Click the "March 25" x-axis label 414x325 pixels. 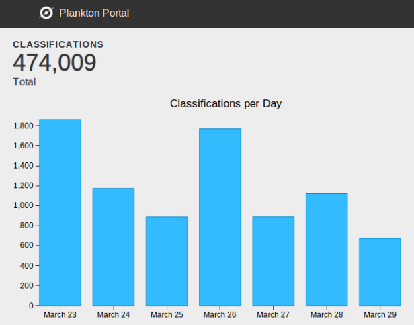point(167,314)
